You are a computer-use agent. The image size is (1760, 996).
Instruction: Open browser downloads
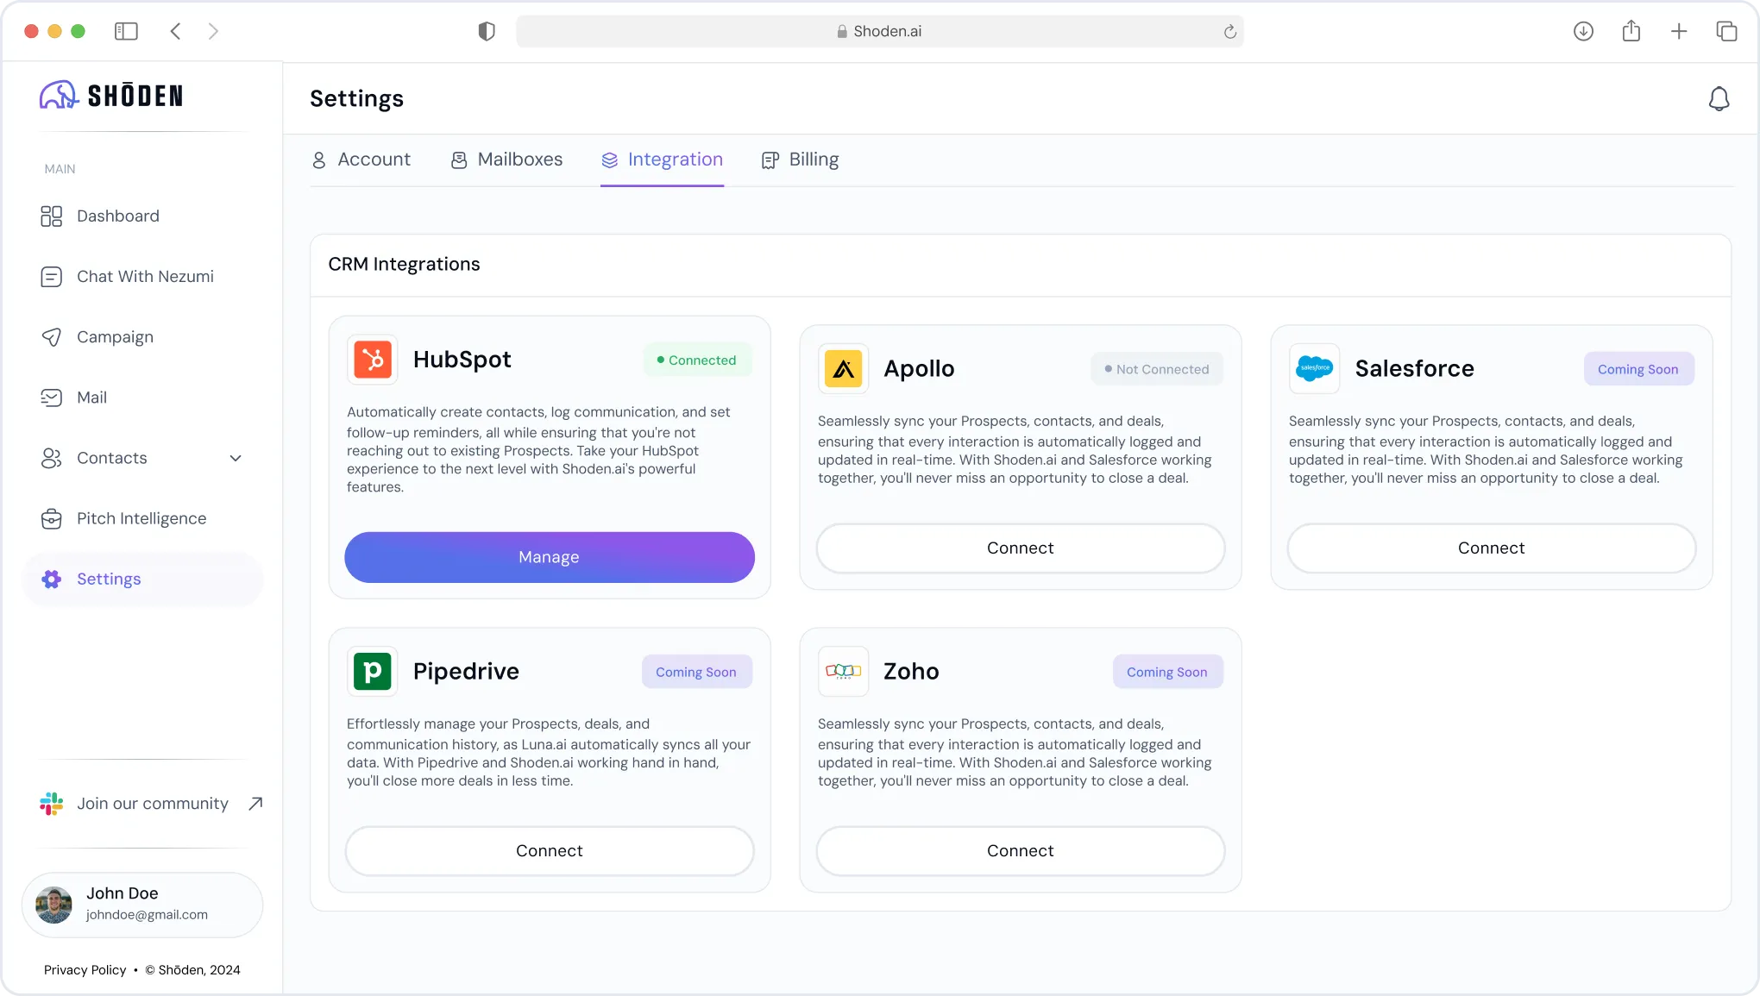tap(1583, 31)
